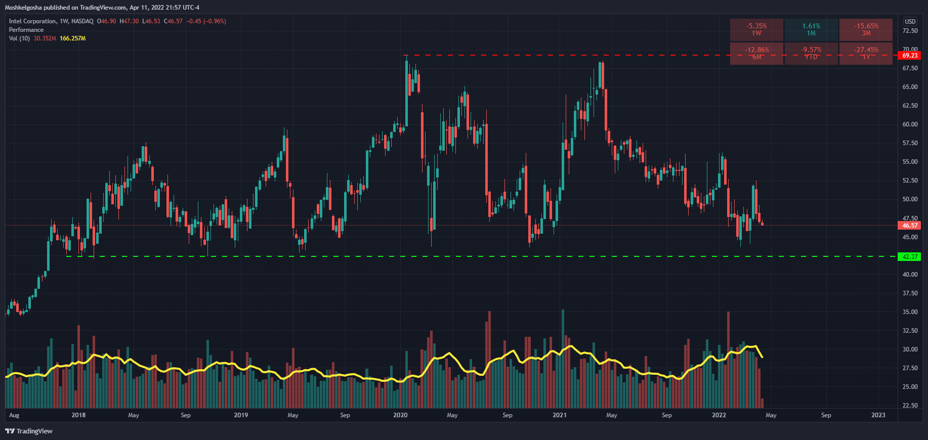Click the 60.00 price axis label

point(910,124)
